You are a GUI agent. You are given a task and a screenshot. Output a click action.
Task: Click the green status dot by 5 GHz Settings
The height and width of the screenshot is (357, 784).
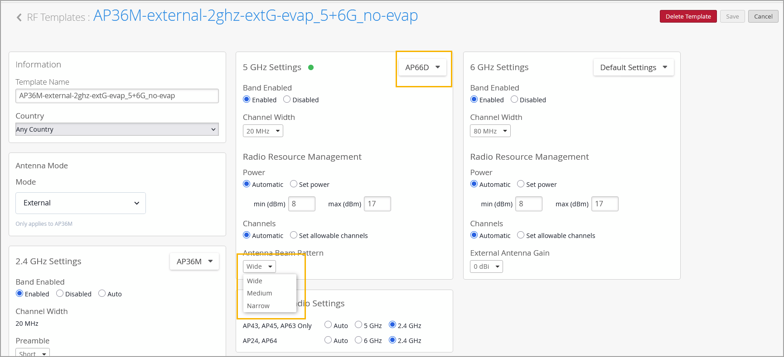tap(311, 67)
